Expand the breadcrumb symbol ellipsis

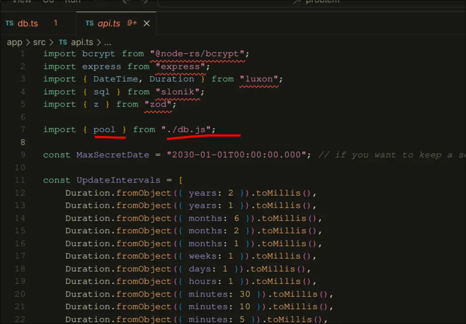[107, 42]
